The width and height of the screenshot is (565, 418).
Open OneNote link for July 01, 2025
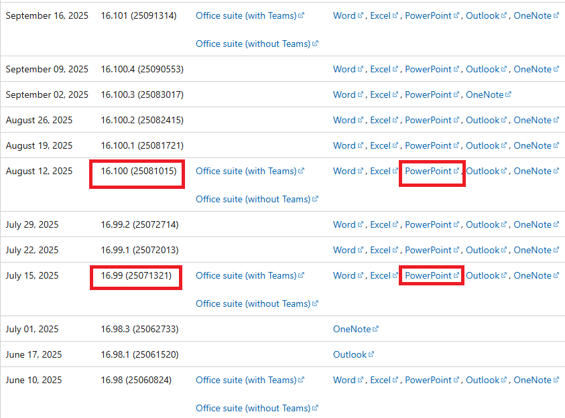tap(356, 329)
